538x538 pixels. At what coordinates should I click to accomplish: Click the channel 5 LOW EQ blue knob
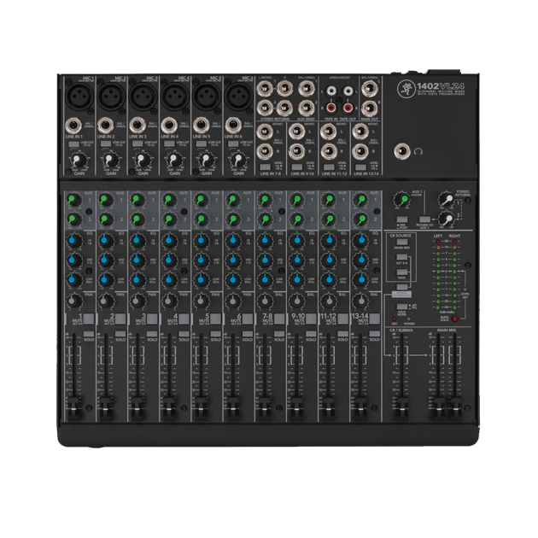[x=201, y=279]
